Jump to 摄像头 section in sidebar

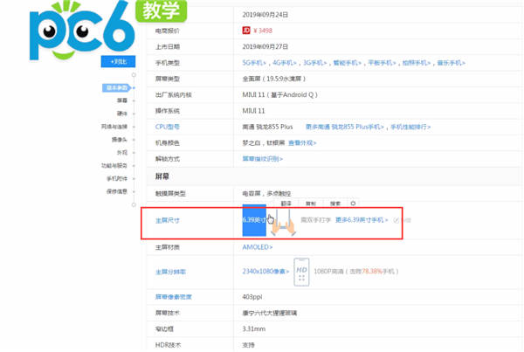click(x=120, y=140)
